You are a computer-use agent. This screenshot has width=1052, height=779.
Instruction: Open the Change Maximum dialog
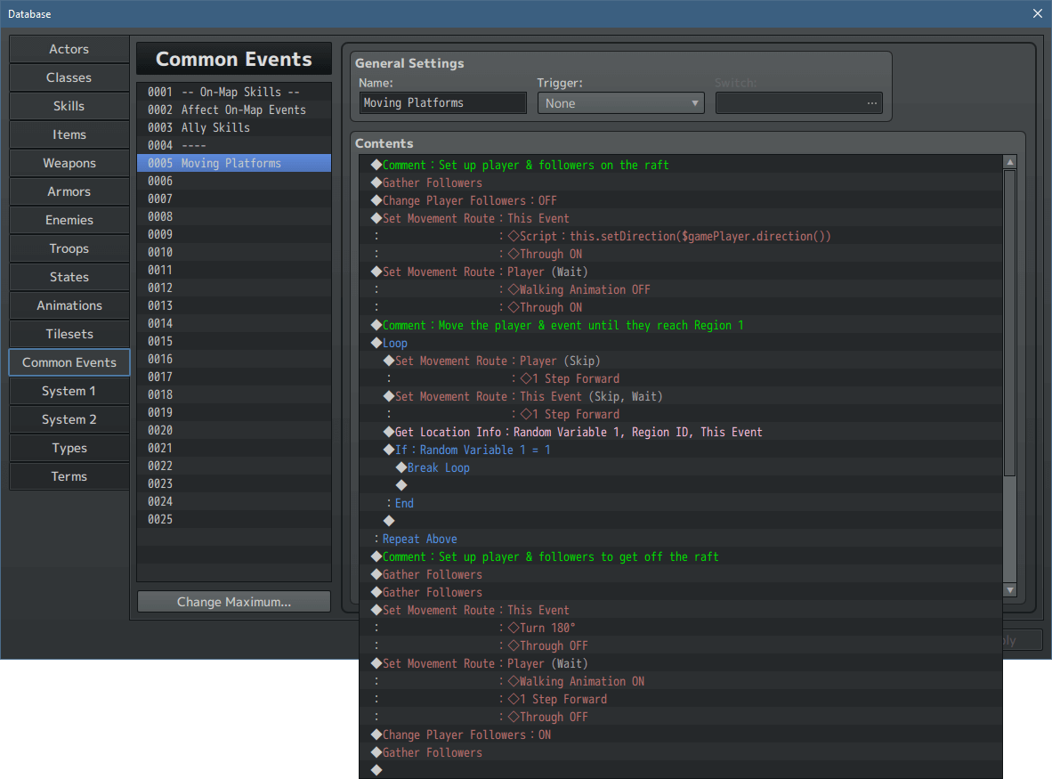[233, 601]
